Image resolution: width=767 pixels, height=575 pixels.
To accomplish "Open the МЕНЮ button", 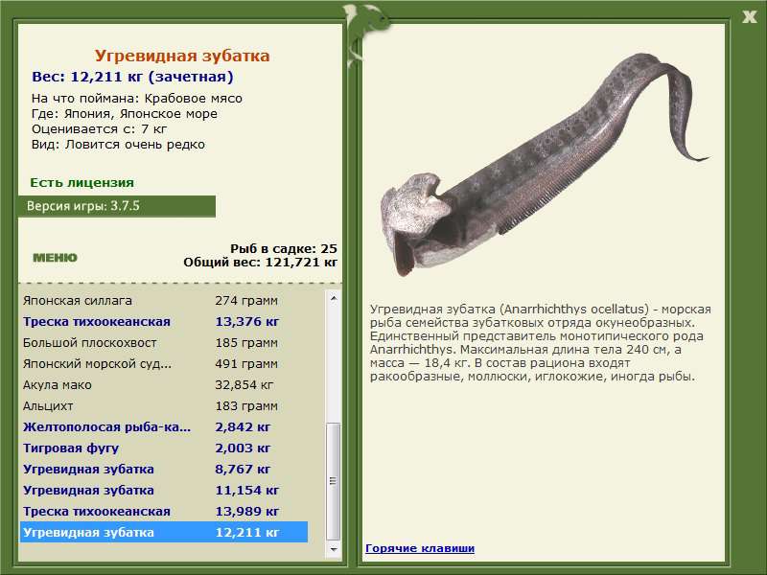I will click(x=56, y=258).
